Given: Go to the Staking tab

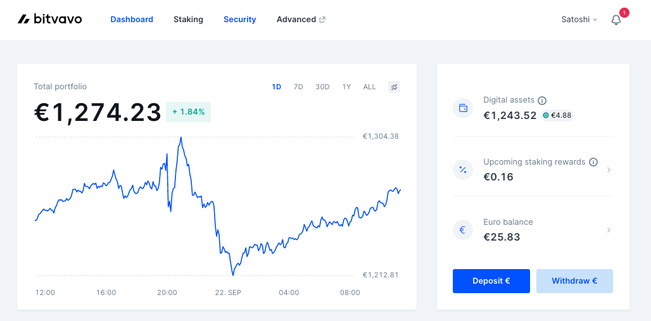Looking at the screenshot, I should tap(188, 20).
